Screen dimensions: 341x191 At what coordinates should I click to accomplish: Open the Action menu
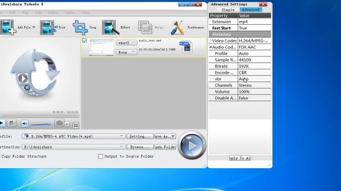point(53,13)
